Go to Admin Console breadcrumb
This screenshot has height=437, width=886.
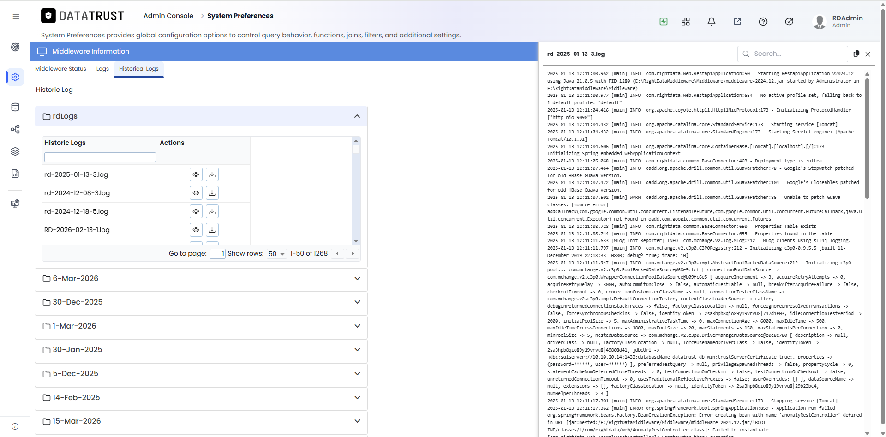click(168, 16)
